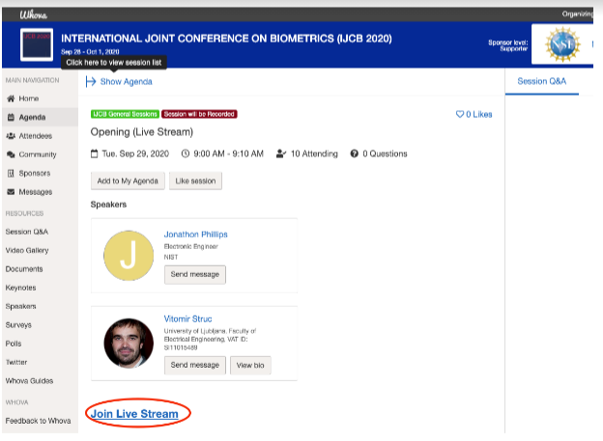The width and height of the screenshot is (603, 441).
Task: Click Vitomir Struc profile photo
Action: point(129,343)
